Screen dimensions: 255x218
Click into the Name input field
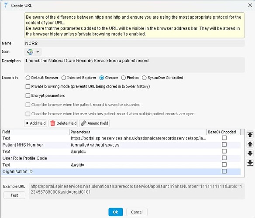point(134,43)
